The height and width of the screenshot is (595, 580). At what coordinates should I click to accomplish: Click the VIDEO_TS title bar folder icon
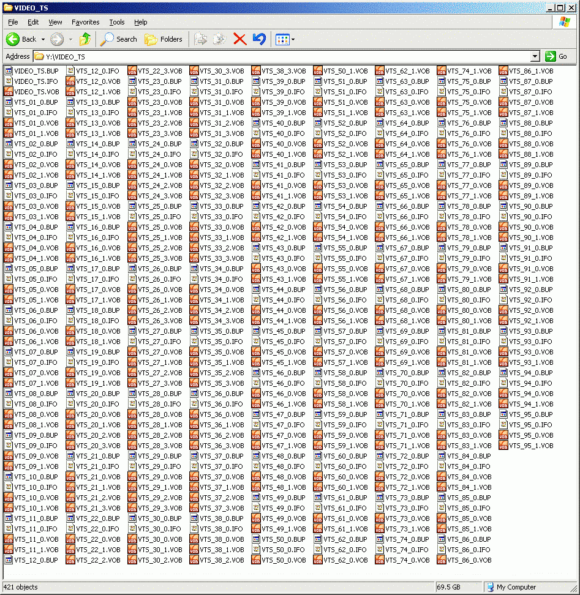(8, 7)
